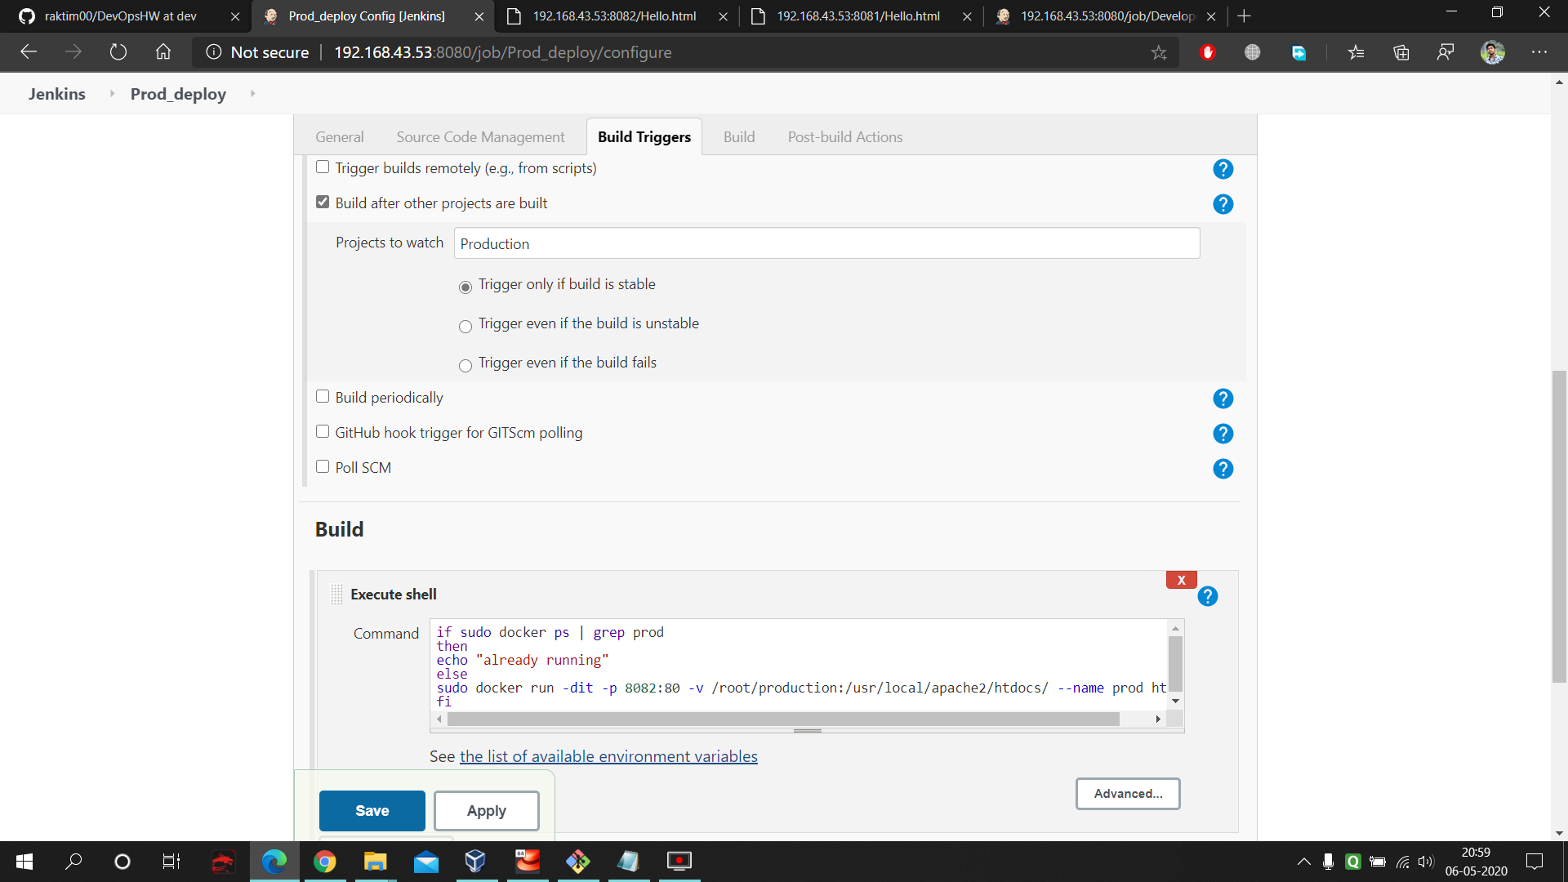Uncheck Build after other projects are built
Image resolution: width=1568 pixels, height=882 pixels.
323,203
